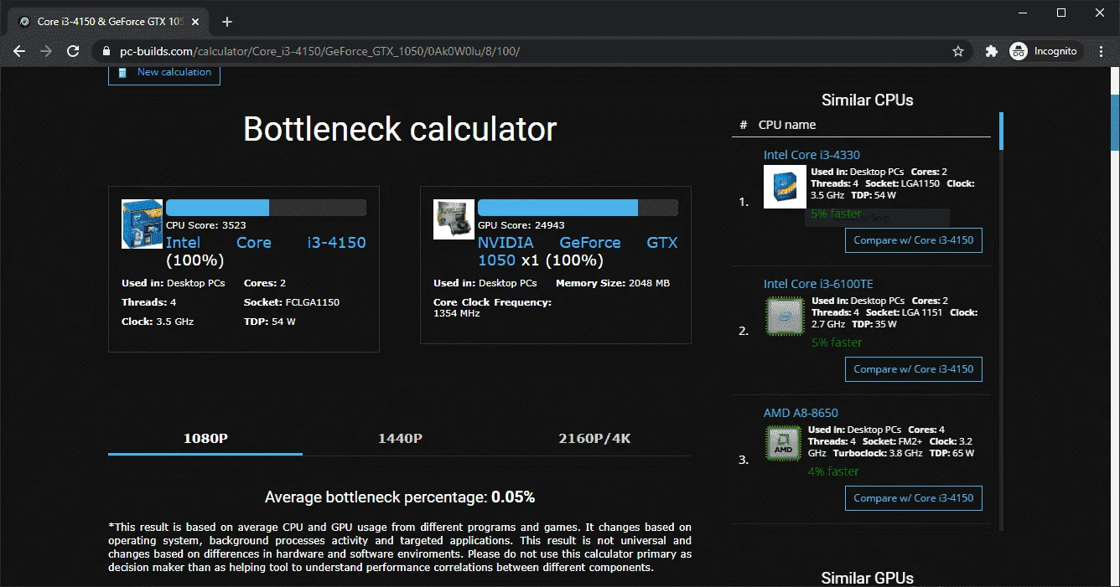The height and width of the screenshot is (587, 1120).
Task: Click the 'Memory Size: 2048 MB' spec
Action: 613,283
